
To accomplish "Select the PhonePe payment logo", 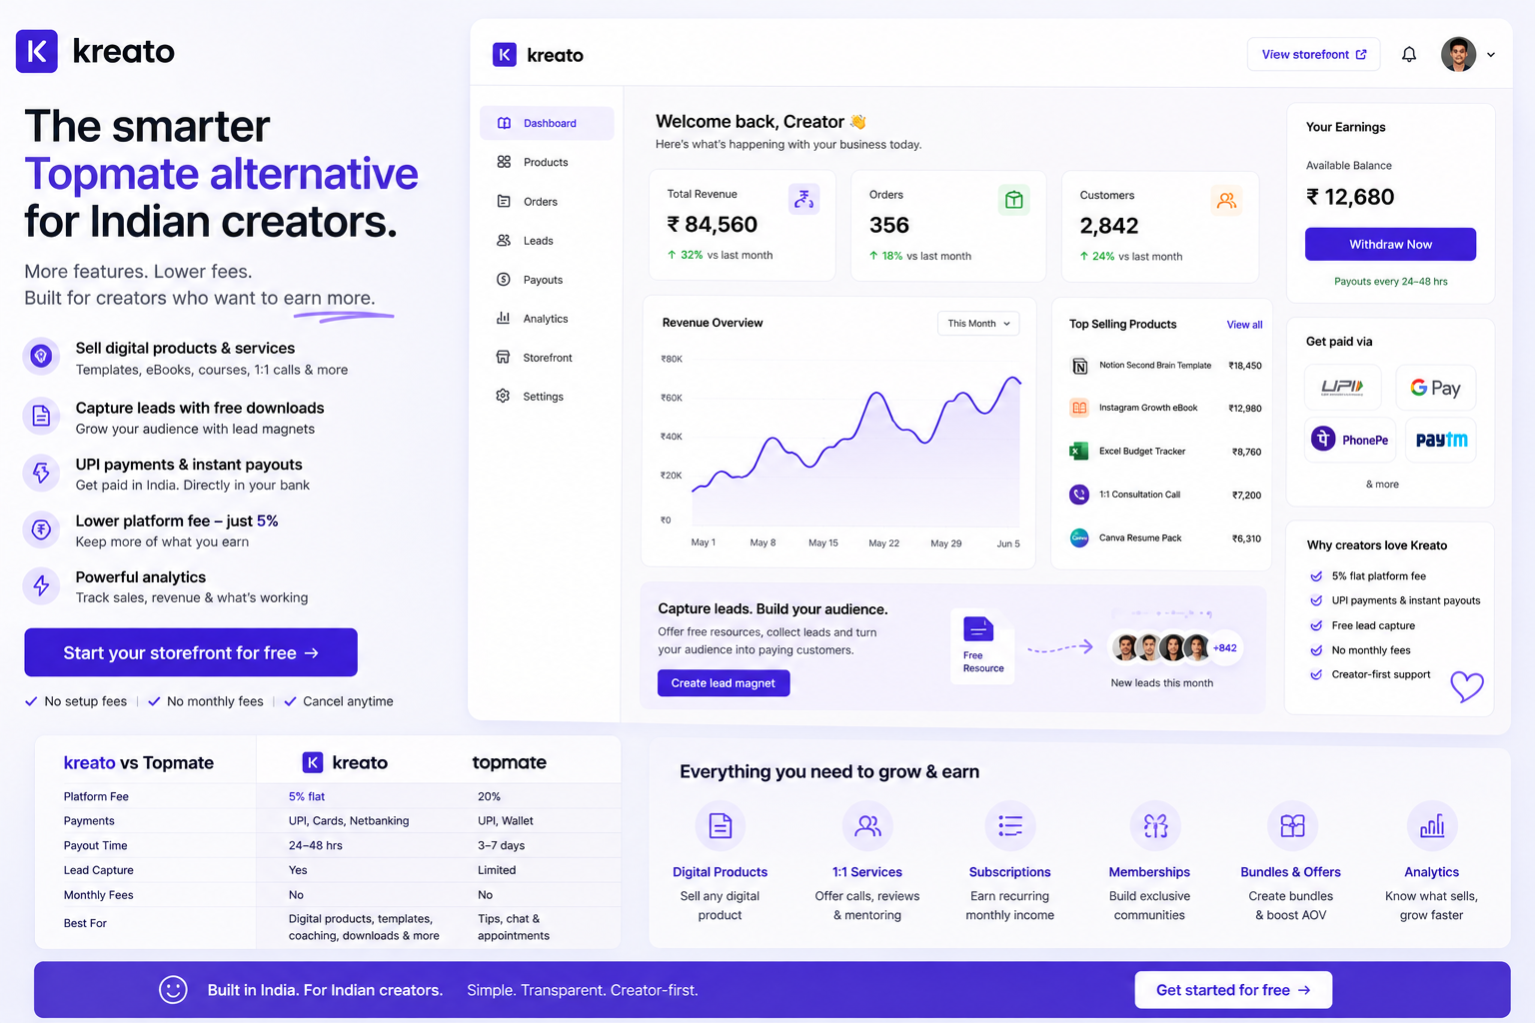I will click(x=1350, y=440).
